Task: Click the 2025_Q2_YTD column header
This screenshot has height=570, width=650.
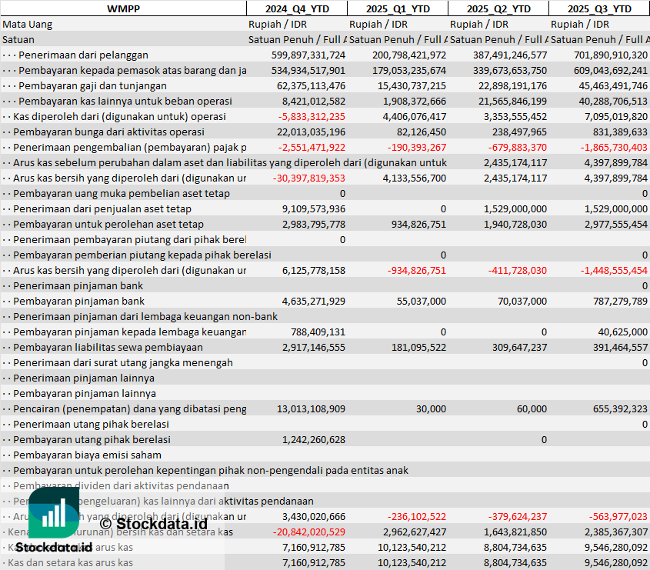Action: pos(498,8)
